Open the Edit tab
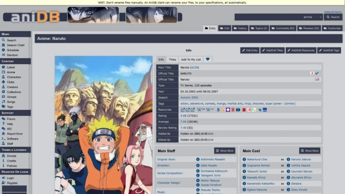This screenshot has width=345, height=194. 225,28
